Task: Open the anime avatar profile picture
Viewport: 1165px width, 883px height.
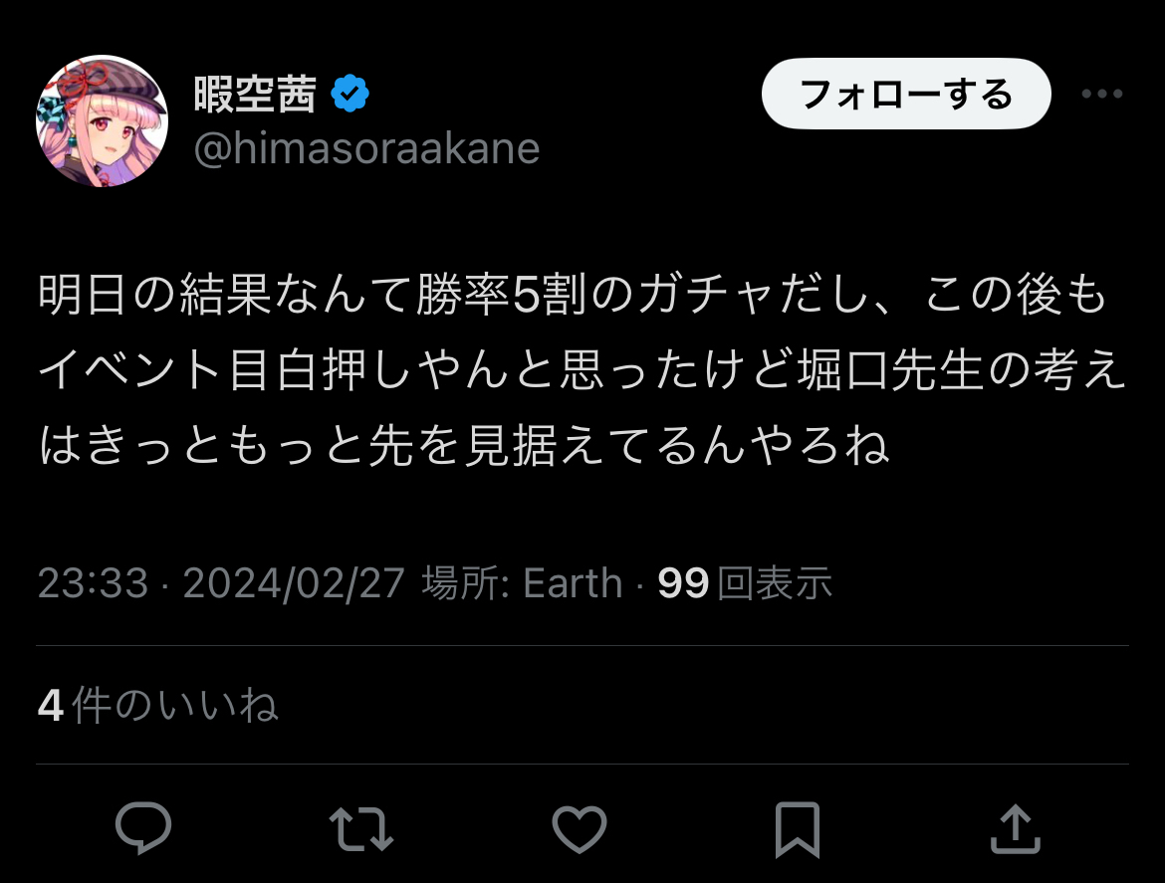Action: click(x=103, y=121)
